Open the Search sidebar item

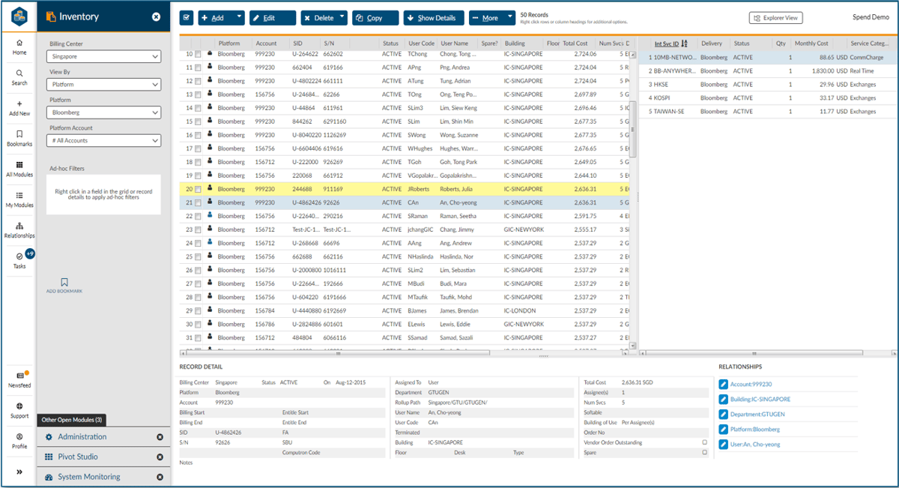pyautogui.click(x=19, y=77)
